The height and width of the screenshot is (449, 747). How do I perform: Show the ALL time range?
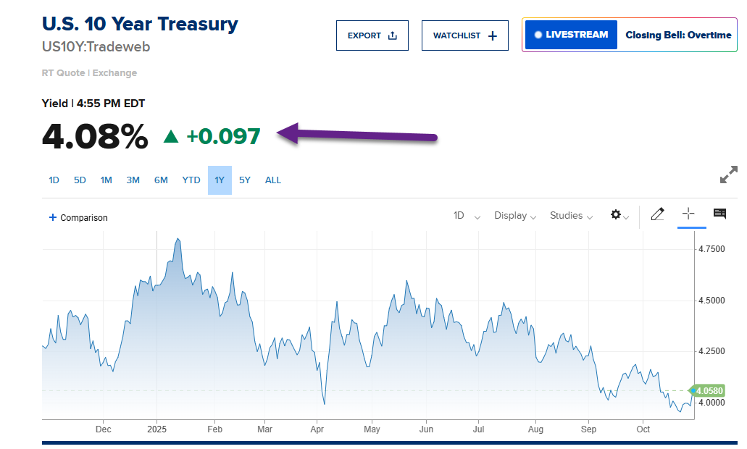pyautogui.click(x=273, y=180)
